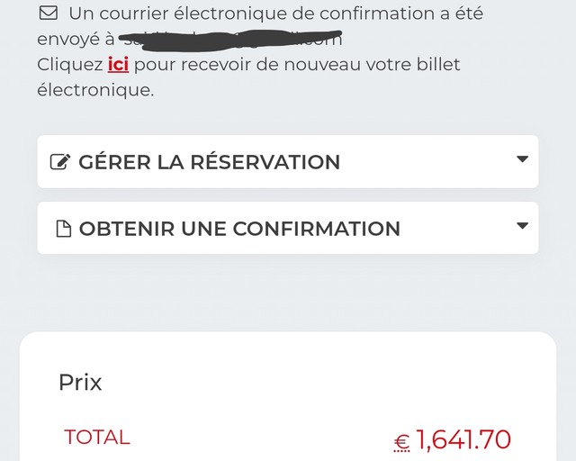Click the word "Cliquez" before ici
The width and height of the screenshot is (576, 461).
tap(70, 66)
